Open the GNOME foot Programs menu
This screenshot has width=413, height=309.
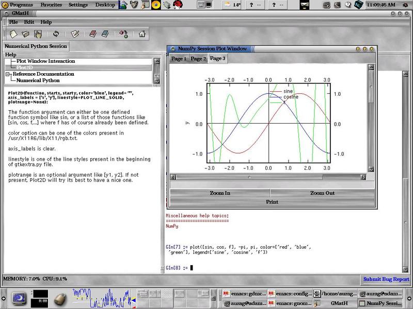tap(18, 5)
